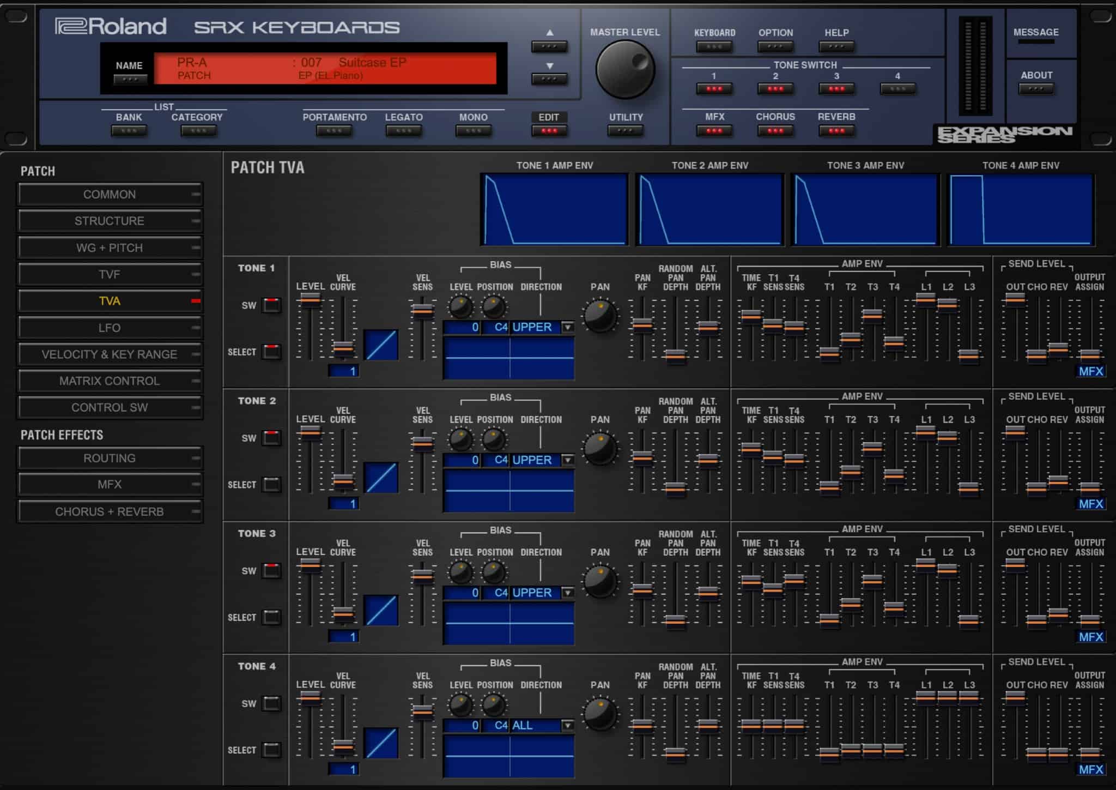Open the Tone 4 velocity curve graphic
This screenshot has height=790, width=1116.
coord(381,743)
